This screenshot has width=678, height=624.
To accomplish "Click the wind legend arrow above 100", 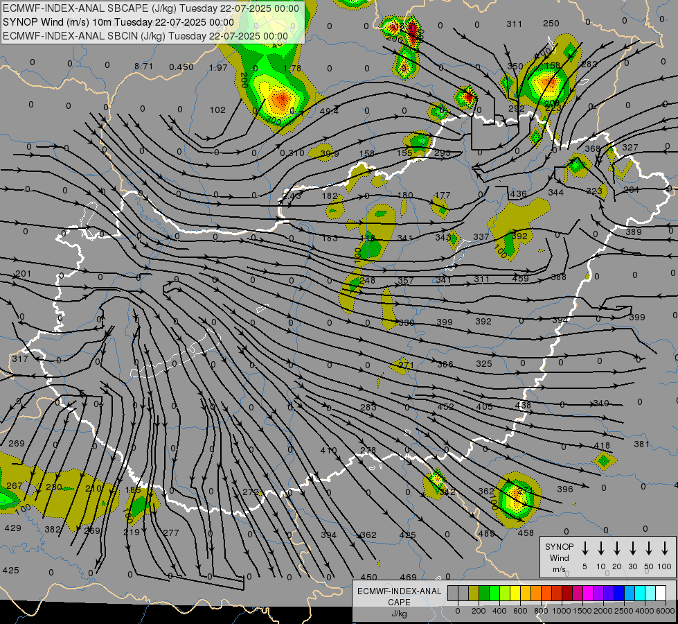I will click(665, 548).
